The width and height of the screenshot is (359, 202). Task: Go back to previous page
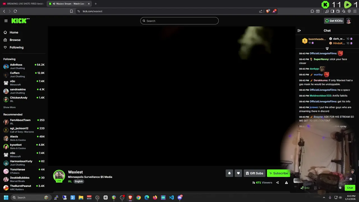point(4,11)
